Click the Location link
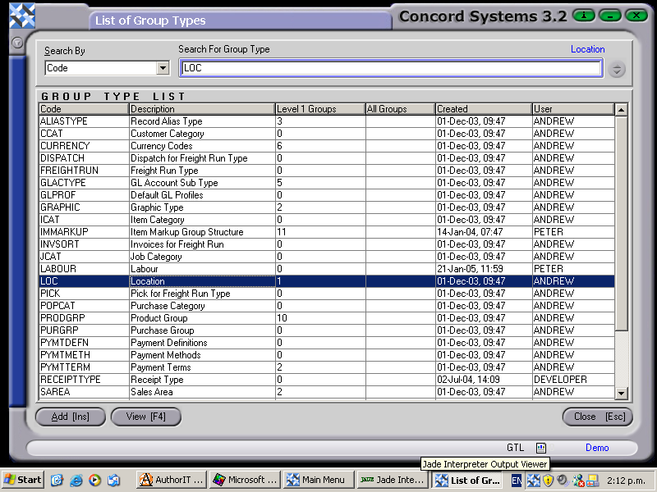657x492 pixels. tap(587, 49)
